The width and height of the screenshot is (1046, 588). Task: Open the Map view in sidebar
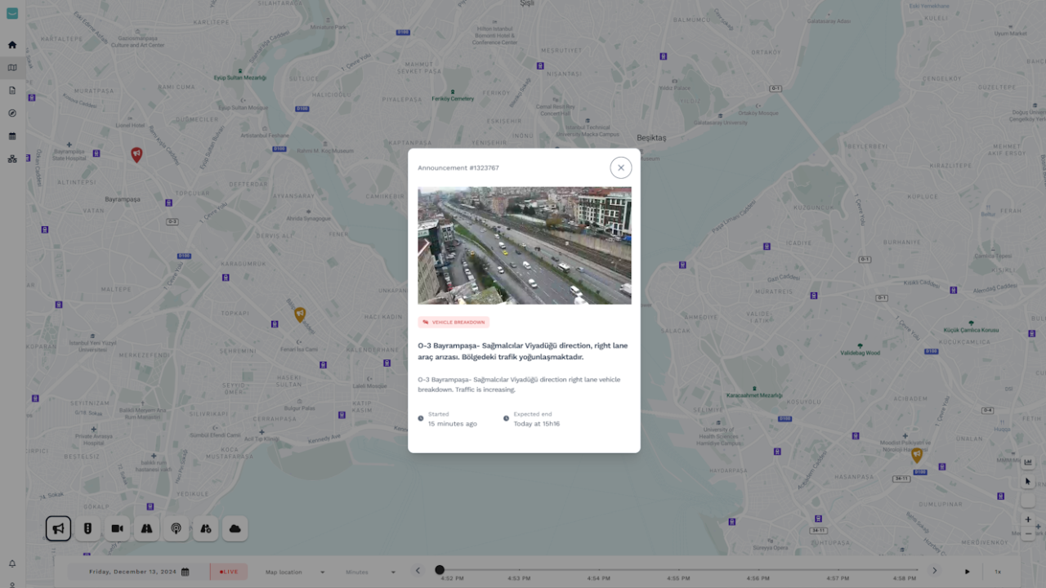12,68
